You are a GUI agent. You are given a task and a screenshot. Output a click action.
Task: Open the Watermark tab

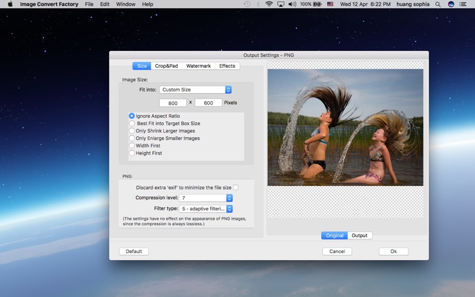(198, 66)
